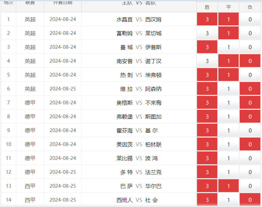Click the 胜 column header
262x207 pixels.
(207, 7)
